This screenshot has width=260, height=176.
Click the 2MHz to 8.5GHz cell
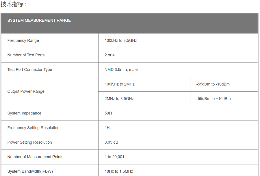click(119, 99)
